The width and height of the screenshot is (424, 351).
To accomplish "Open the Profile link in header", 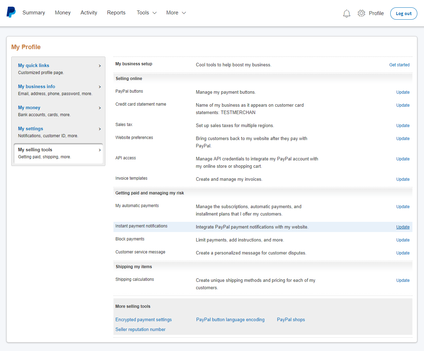I will click(x=376, y=13).
